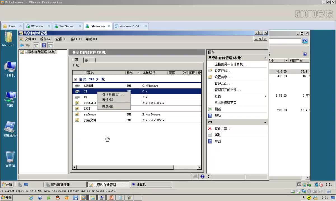
Task: Click the search magnifier in the background window
Action: coord(305,41)
